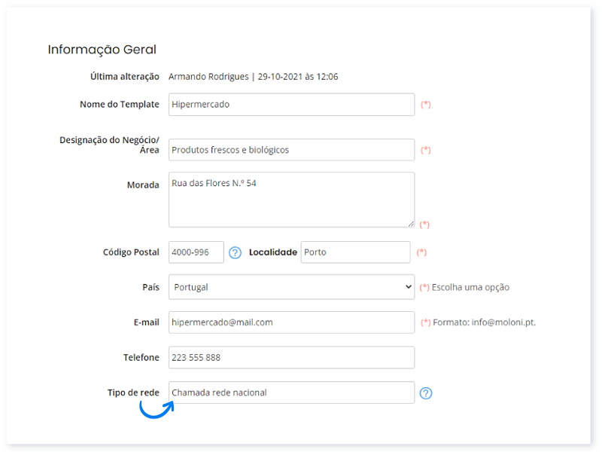Click the Designação do Negócio/Área field
This screenshot has width=602, height=455.
coord(291,150)
